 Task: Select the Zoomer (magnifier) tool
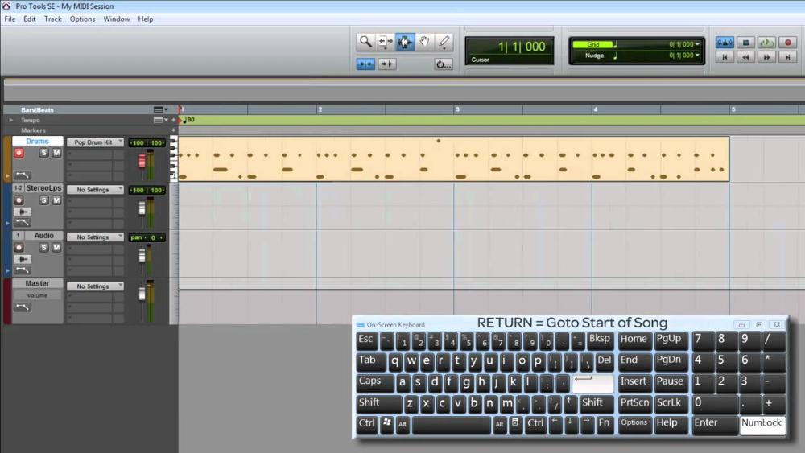tap(365, 42)
